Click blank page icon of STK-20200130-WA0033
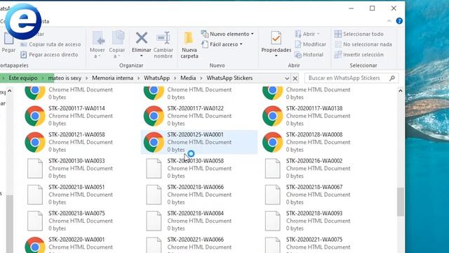 click(35, 169)
